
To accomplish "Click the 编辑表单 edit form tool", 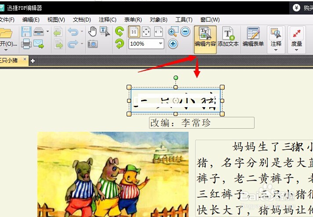I will tap(253, 37).
